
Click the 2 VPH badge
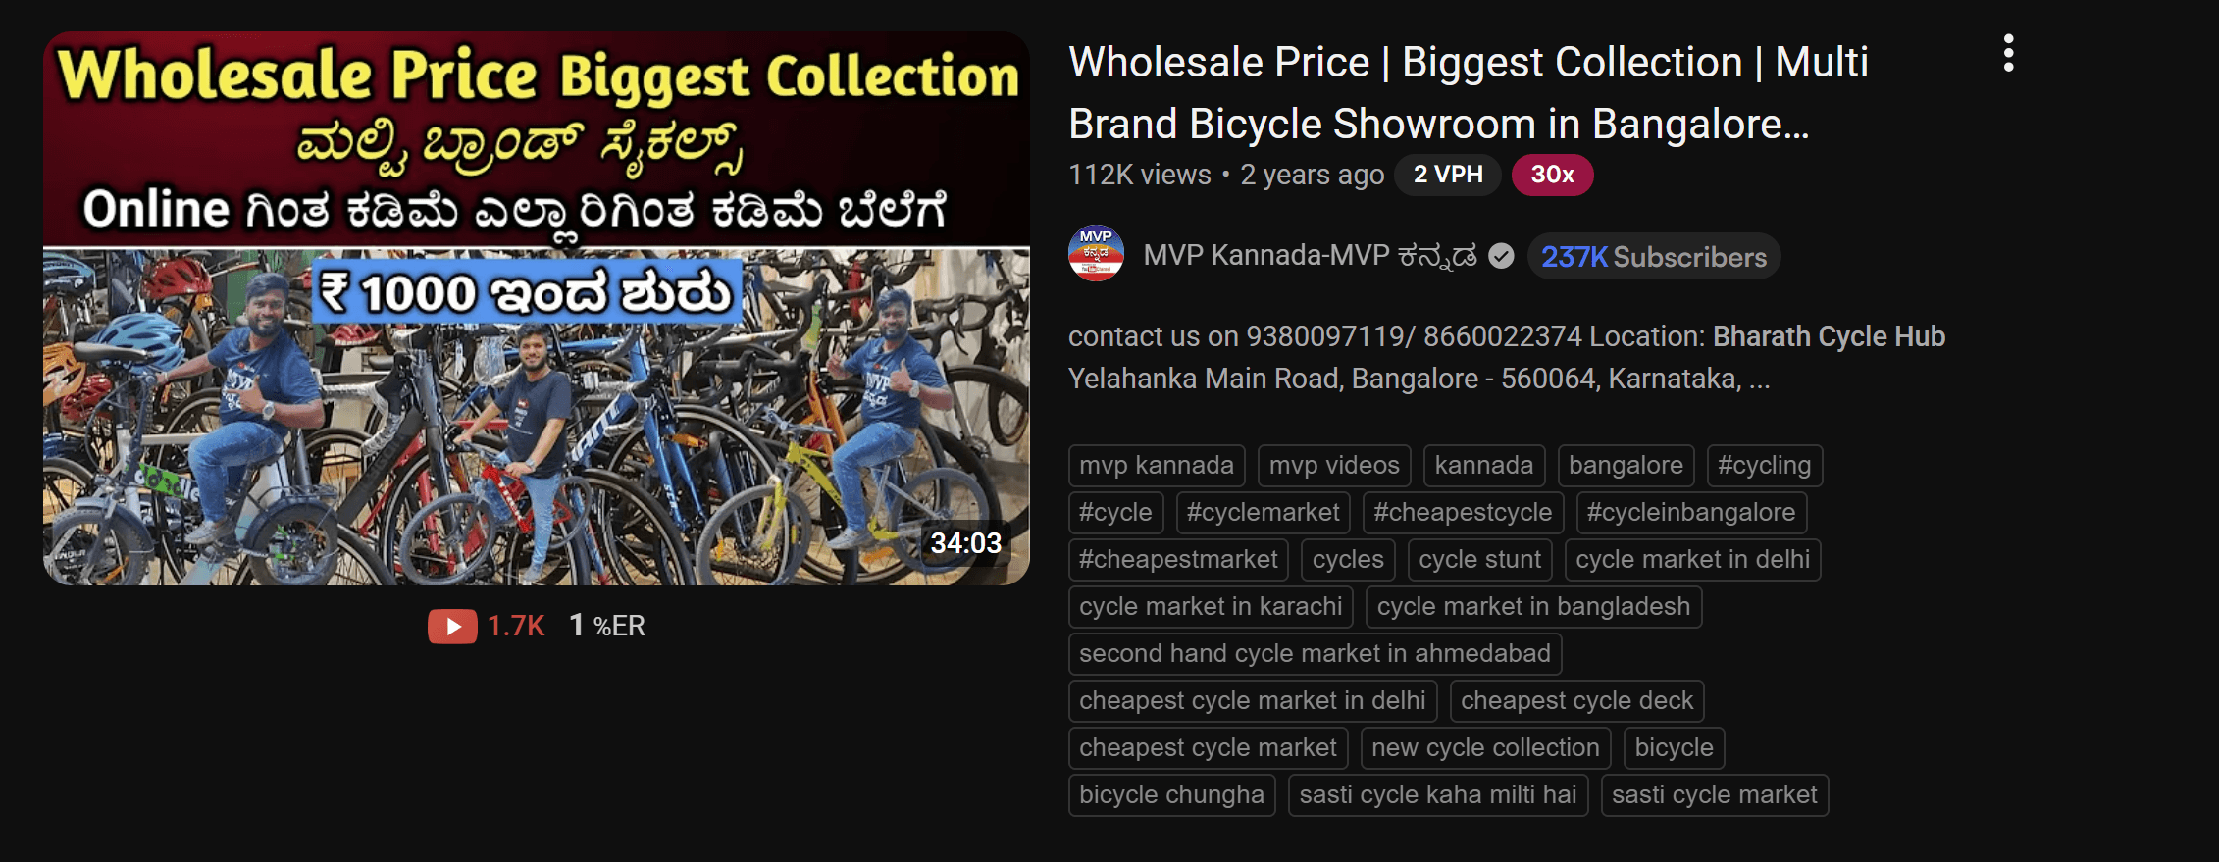[1448, 175]
